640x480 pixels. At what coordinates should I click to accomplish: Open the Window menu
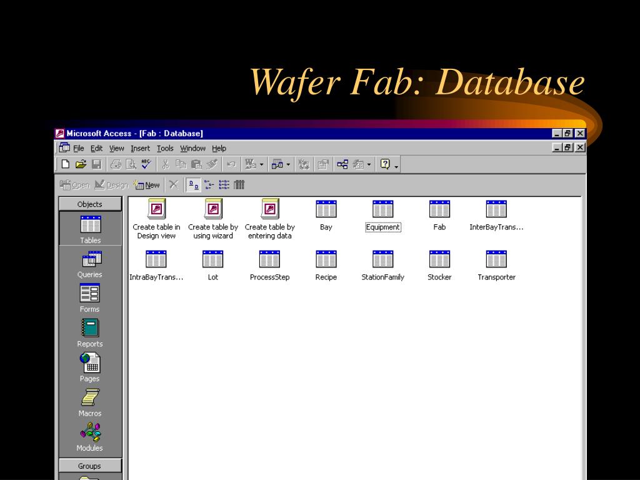pos(192,148)
